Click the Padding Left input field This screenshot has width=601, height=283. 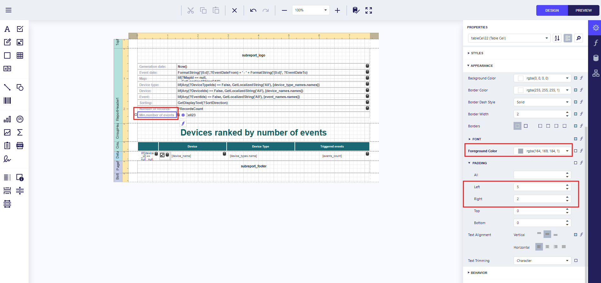[539, 187]
